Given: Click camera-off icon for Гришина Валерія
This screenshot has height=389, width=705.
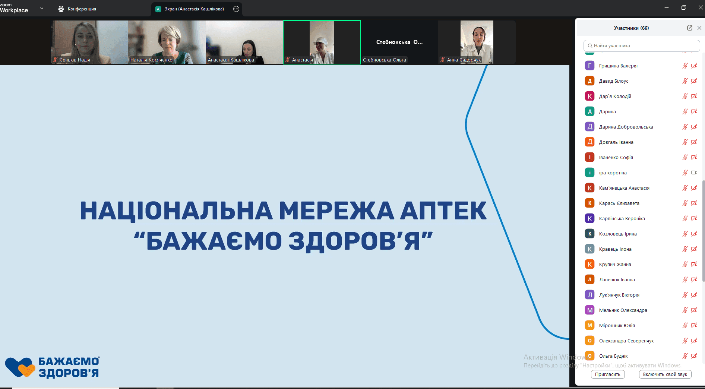Looking at the screenshot, I should pos(694,66).
